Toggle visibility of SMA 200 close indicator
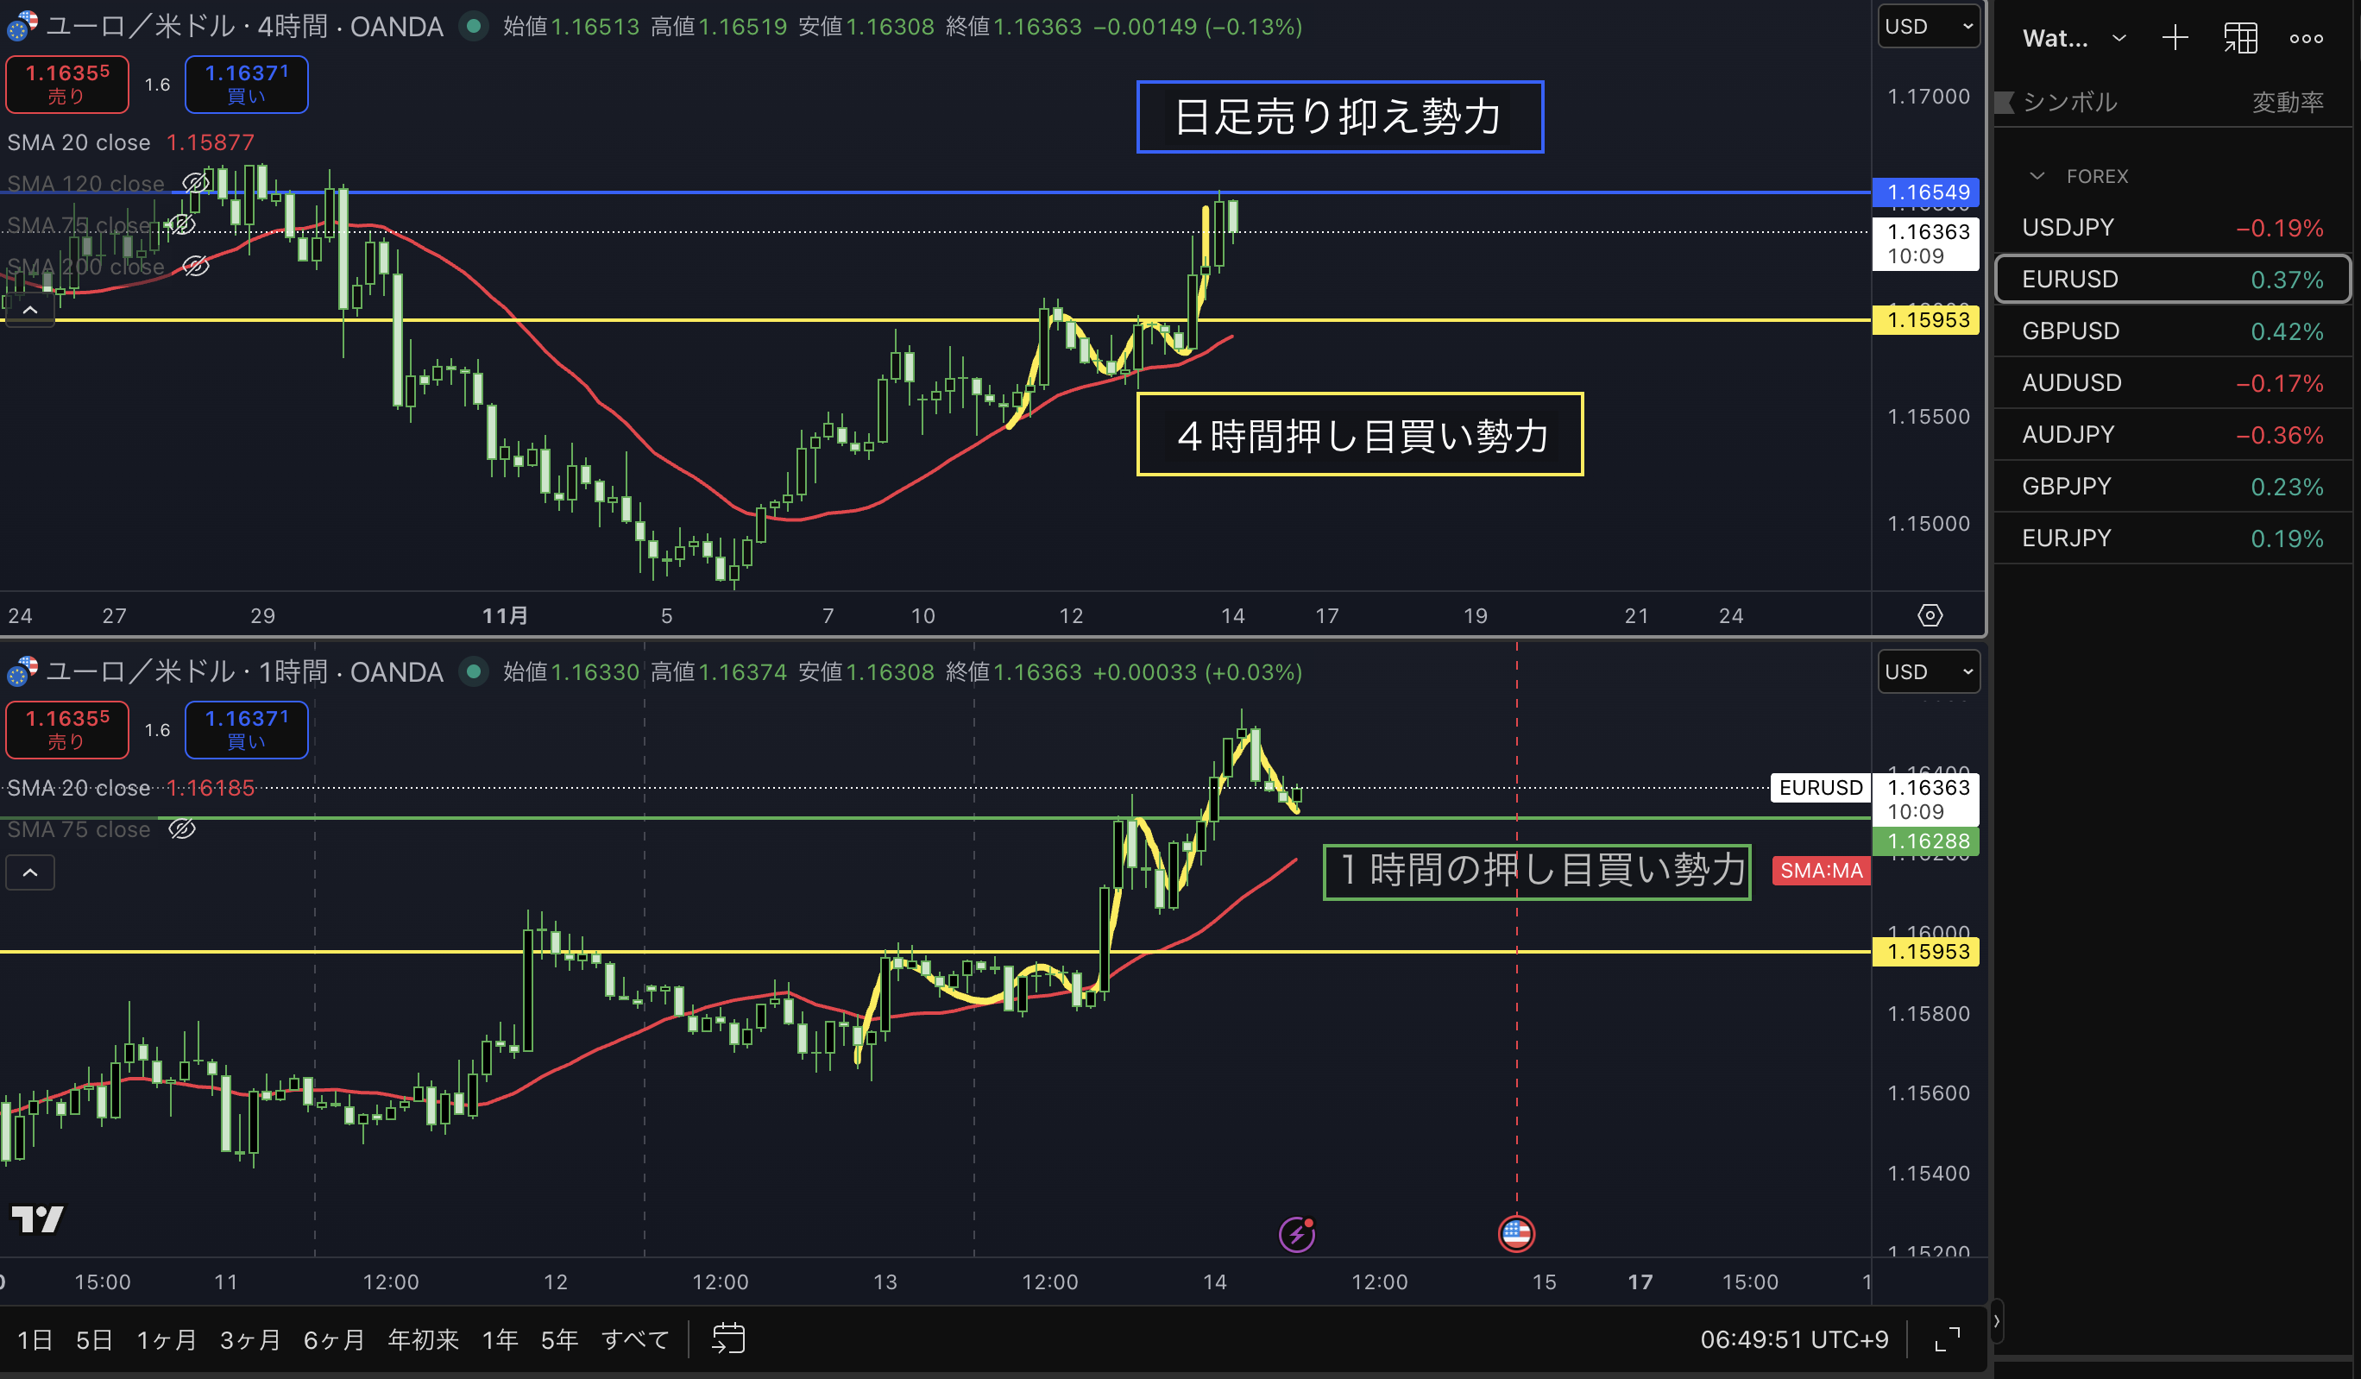 tap(195, 266)
